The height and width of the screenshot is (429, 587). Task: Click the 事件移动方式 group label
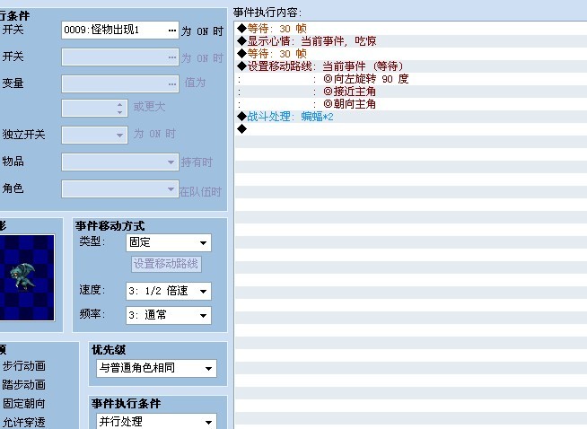pos(110,226)
